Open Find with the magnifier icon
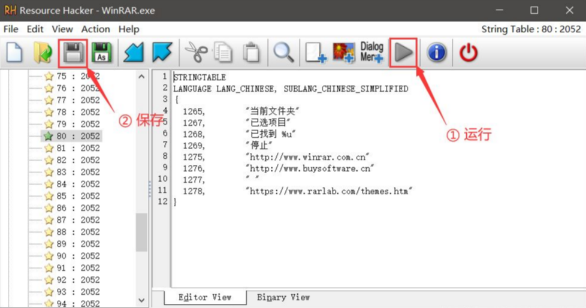The image size is (586, 308). coord(283,52)
